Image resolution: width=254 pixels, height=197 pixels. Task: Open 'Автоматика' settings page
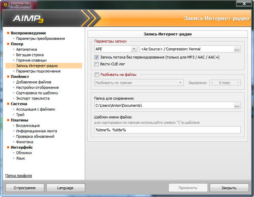26,50
